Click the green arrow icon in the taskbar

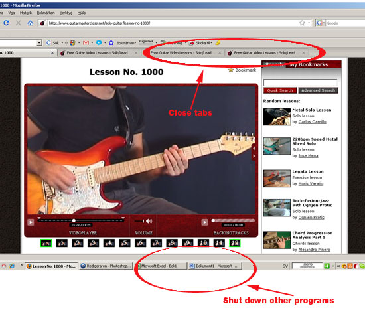327,266
